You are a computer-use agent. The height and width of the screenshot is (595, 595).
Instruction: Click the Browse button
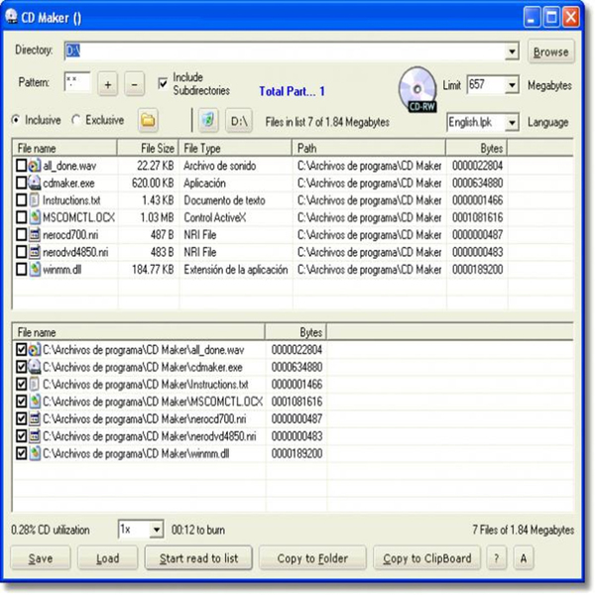click(551, 52)
